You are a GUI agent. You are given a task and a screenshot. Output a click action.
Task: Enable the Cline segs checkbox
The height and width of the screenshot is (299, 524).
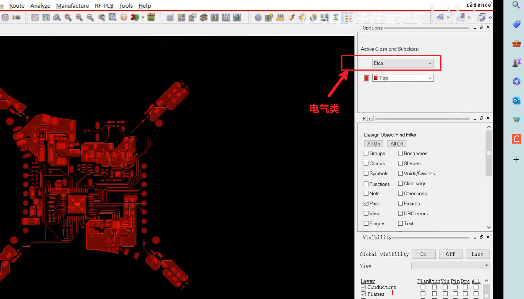(x=401, y=183)
